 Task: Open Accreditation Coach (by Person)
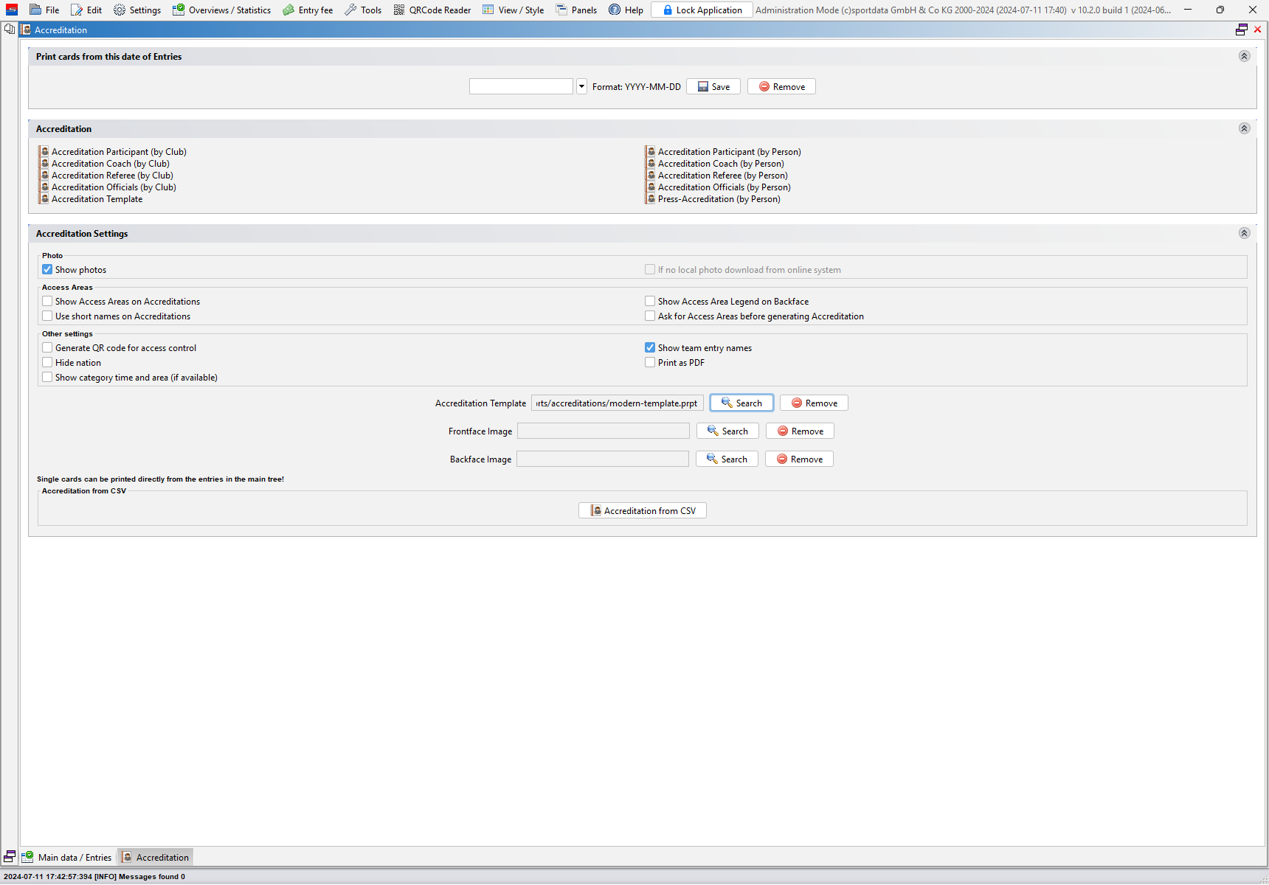pyautogui.click(x=715, y=164)
